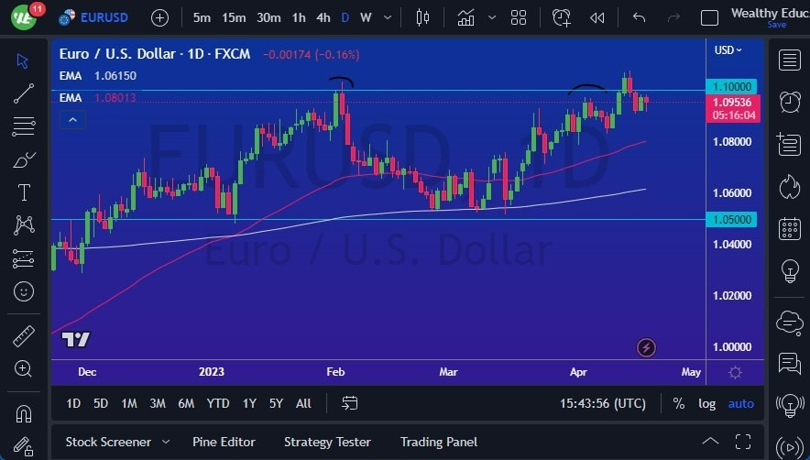Open the indicators menu
The width and height of the screenshot is (810, 460).
pos(465,17)
